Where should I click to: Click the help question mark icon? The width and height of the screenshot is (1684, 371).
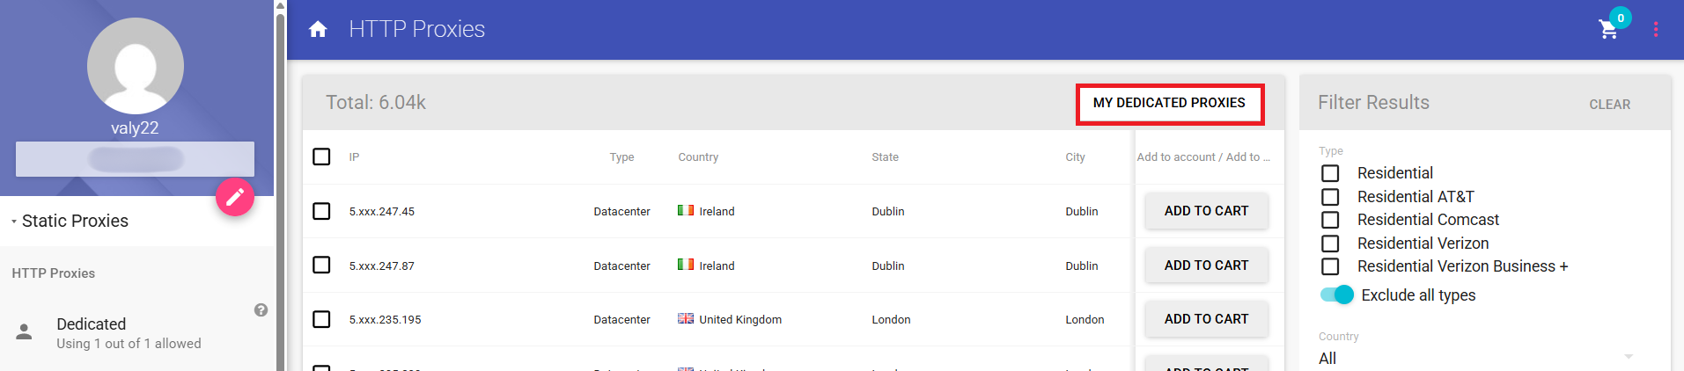(261, 310)
